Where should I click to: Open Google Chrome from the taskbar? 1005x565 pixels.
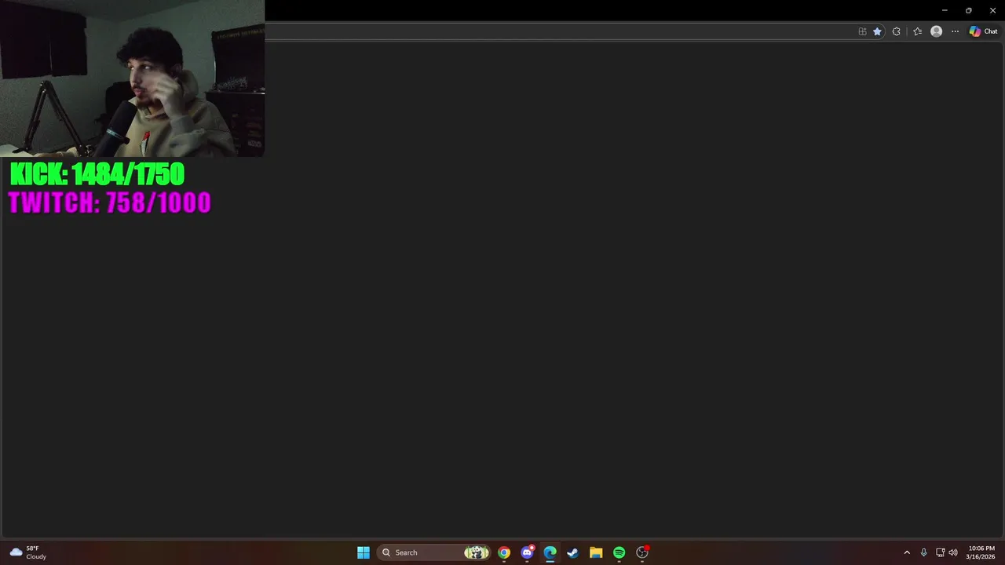pyautogui.click(x=504, y=552)
